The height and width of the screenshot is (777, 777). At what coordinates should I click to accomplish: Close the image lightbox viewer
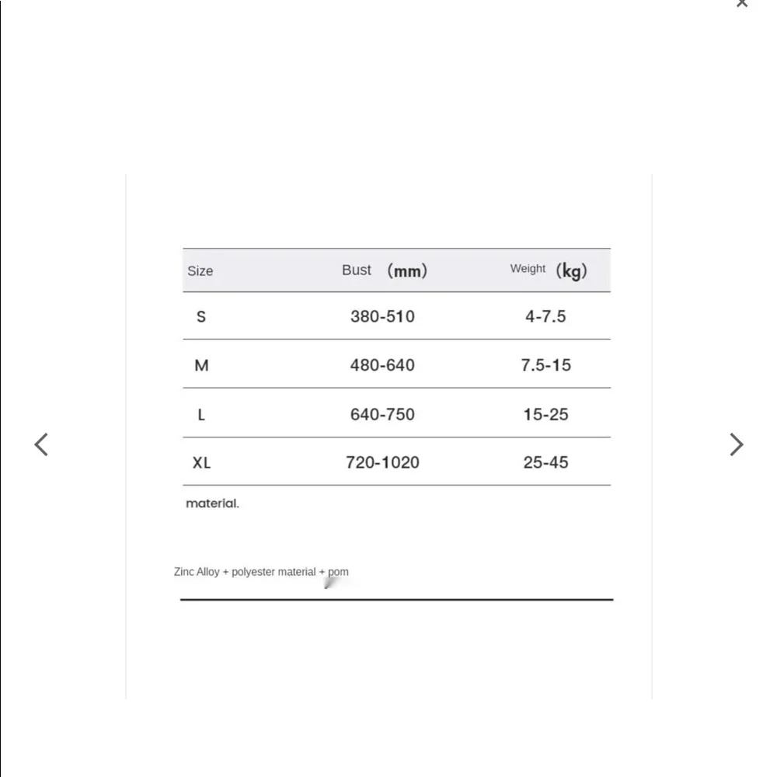[x=742, y=3]
